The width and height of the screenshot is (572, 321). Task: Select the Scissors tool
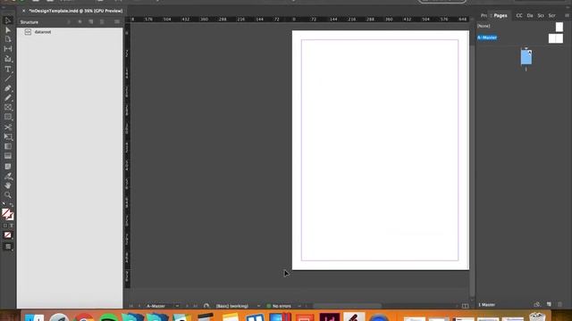(8, 127)
